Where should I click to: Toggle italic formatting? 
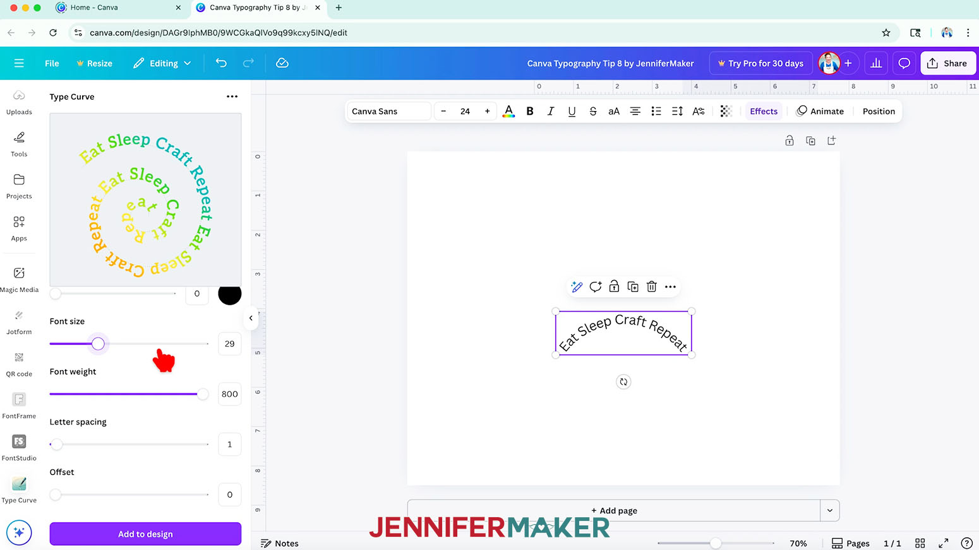click(551, 111)
